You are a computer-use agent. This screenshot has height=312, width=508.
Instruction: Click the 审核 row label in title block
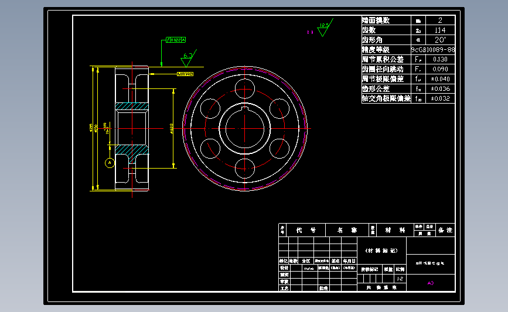284,282
